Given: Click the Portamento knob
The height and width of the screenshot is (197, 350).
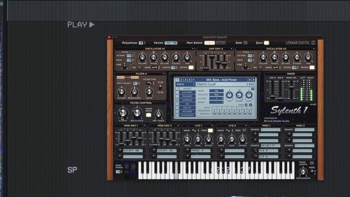Looking at the screenshot, I should (x=303, y=172).
